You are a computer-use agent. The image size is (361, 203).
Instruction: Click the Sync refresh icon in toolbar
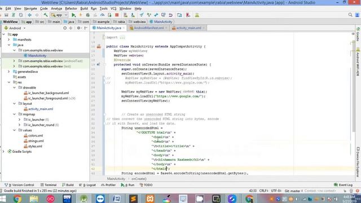(21, 15)
